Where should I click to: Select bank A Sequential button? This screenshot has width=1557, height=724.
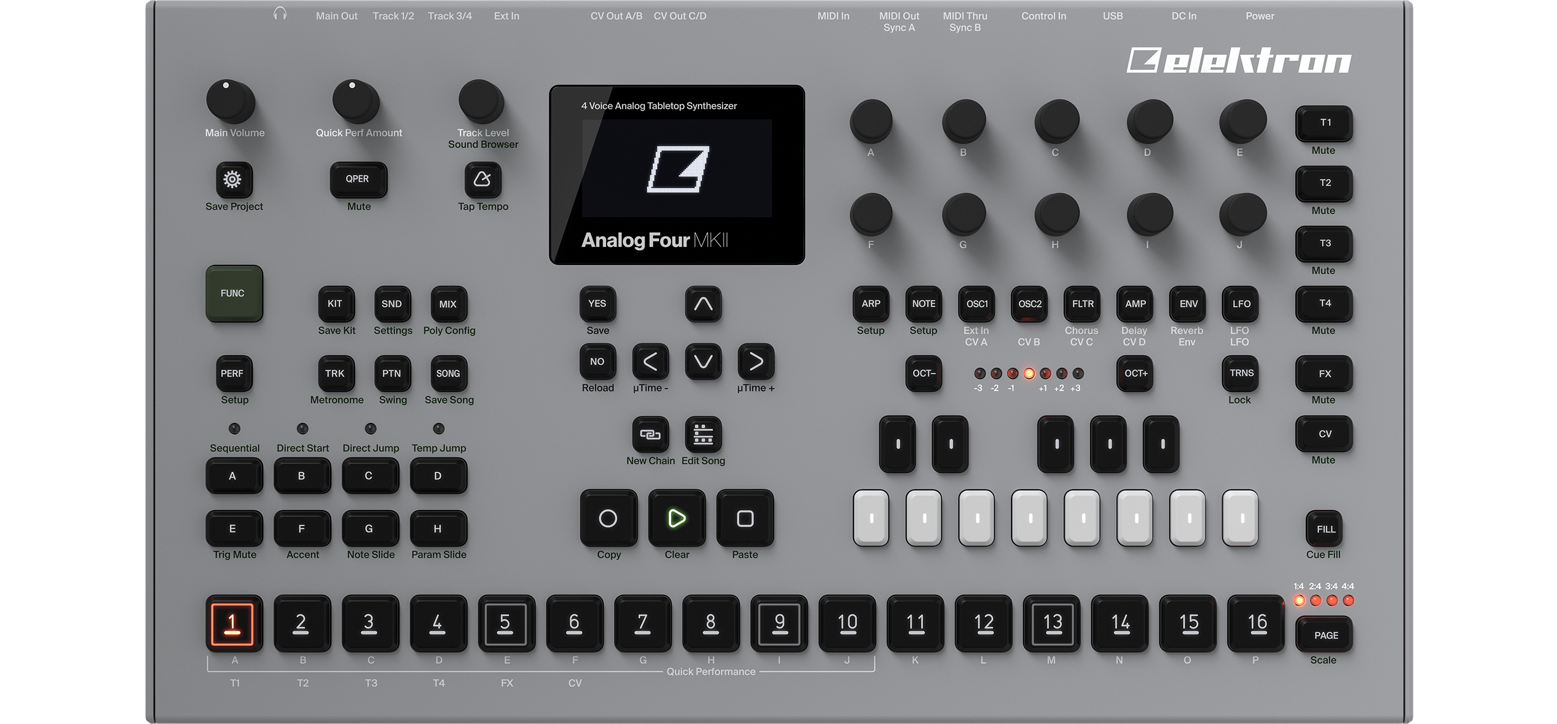pyautogui.click(x=234, y=476)
